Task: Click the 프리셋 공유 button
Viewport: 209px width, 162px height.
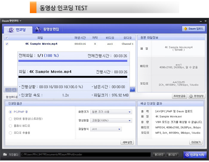Action: [x=179, y=96]
